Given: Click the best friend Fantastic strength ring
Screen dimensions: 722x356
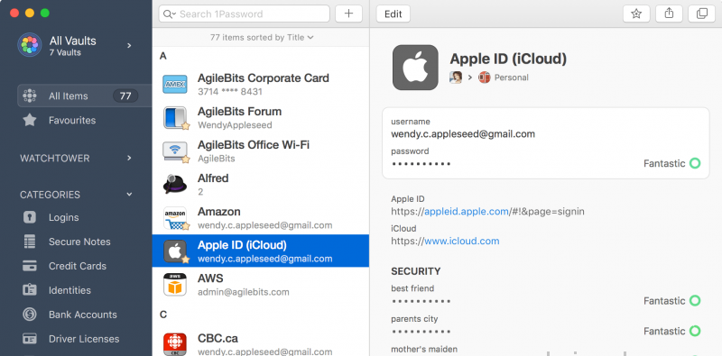Looking at the screenshot, I should [695, 301].
